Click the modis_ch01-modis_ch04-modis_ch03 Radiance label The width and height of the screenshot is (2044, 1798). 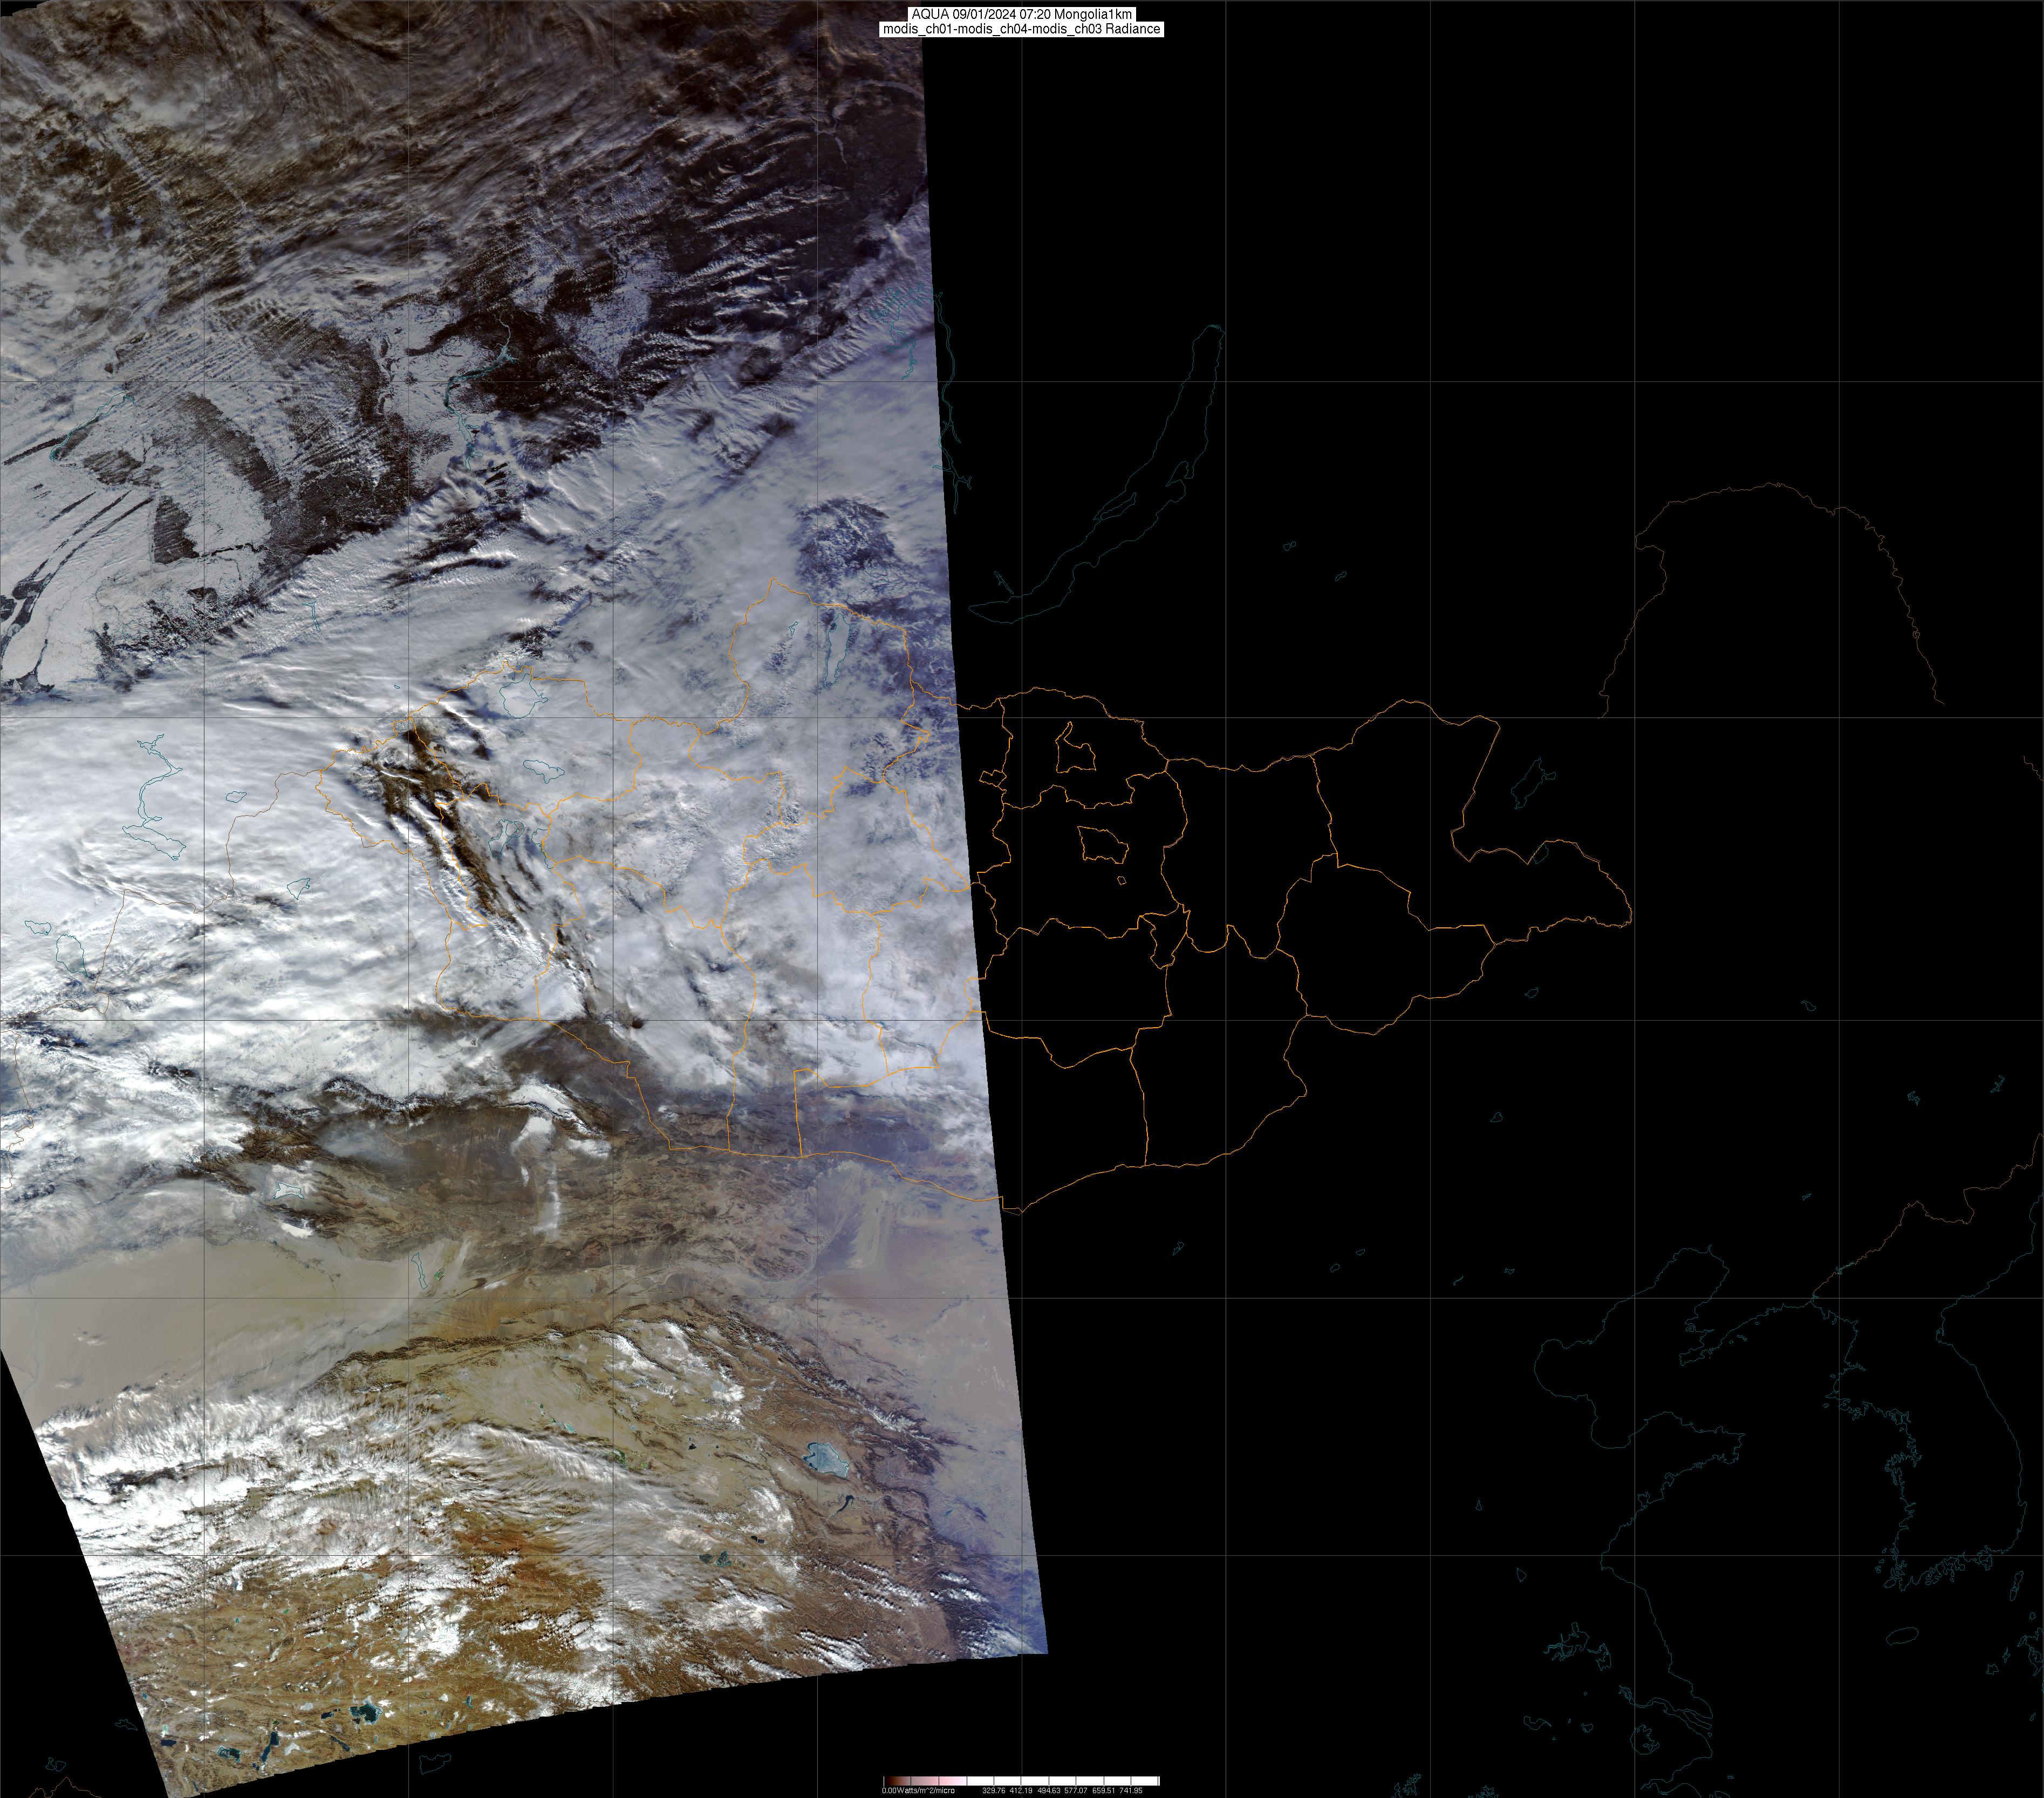(1021, 29)
